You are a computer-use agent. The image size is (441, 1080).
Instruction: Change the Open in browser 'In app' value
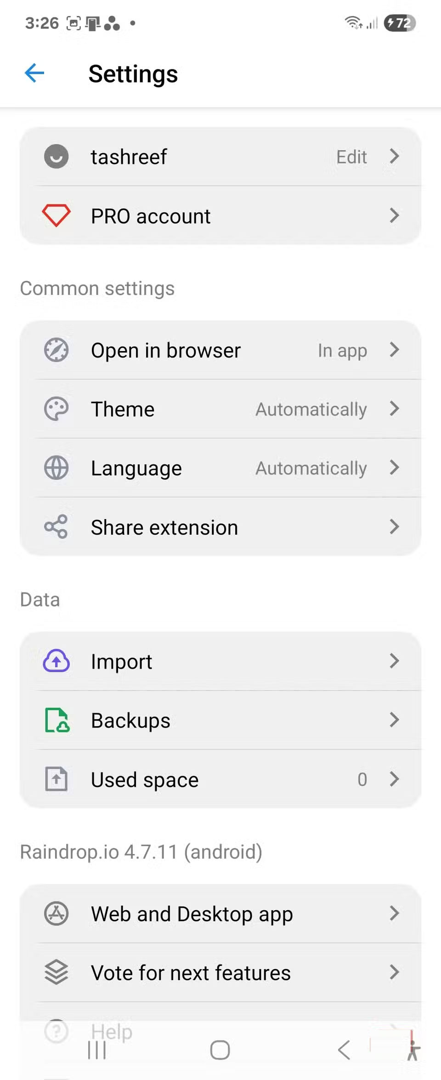342,351
